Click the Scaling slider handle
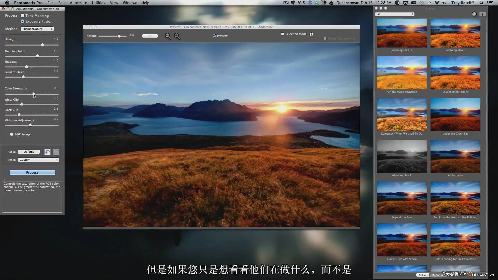The width and height of the screenshot is (498, 280). 119,36
